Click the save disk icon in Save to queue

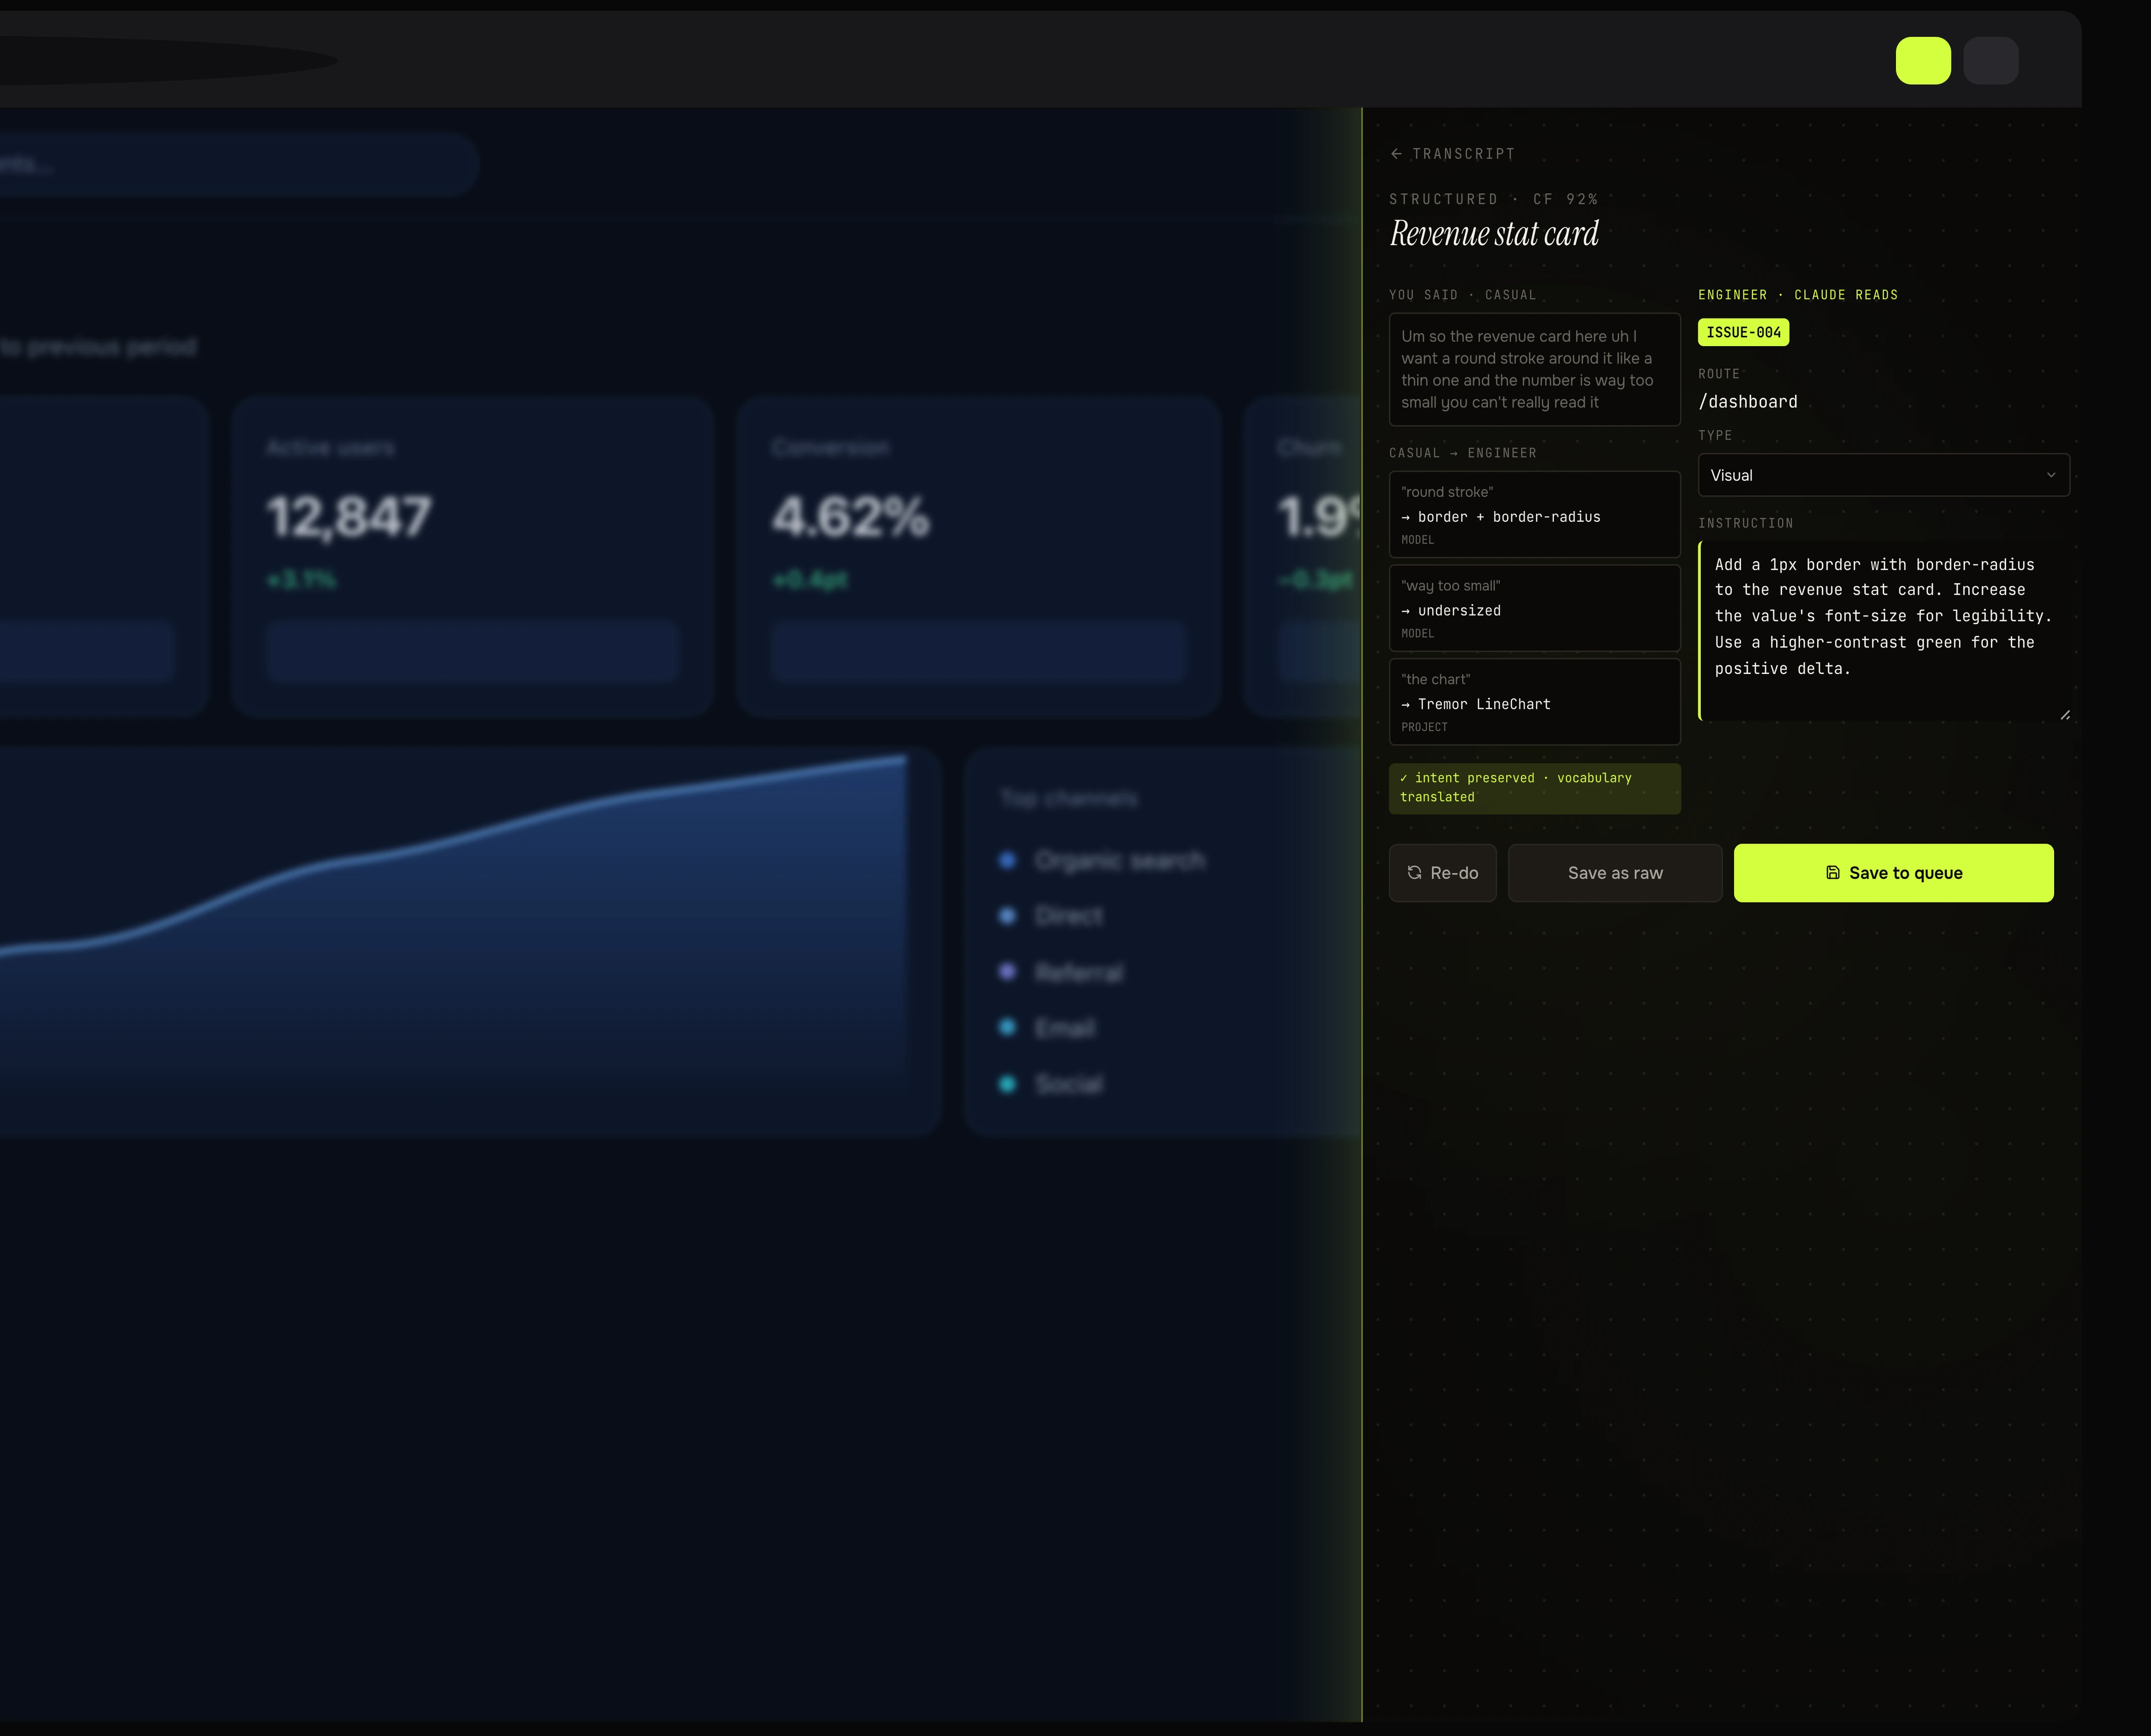[x=1832, y=873]
